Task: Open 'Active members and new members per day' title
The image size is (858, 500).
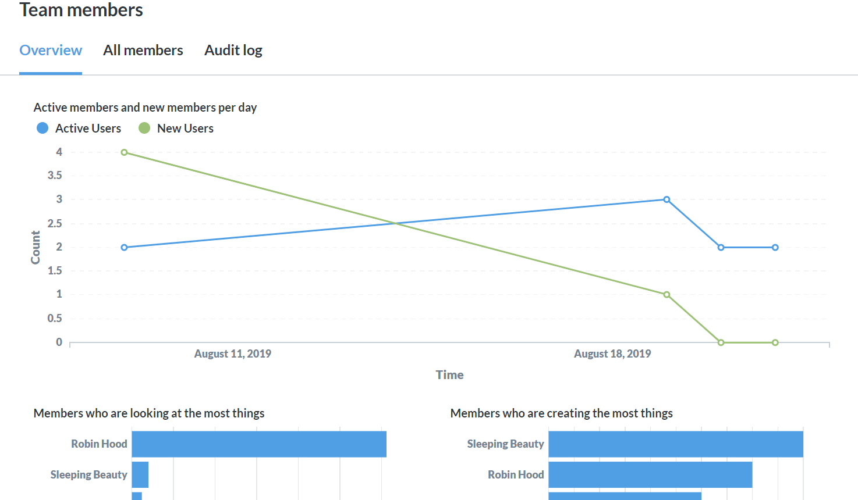Action: coord(145,108)
